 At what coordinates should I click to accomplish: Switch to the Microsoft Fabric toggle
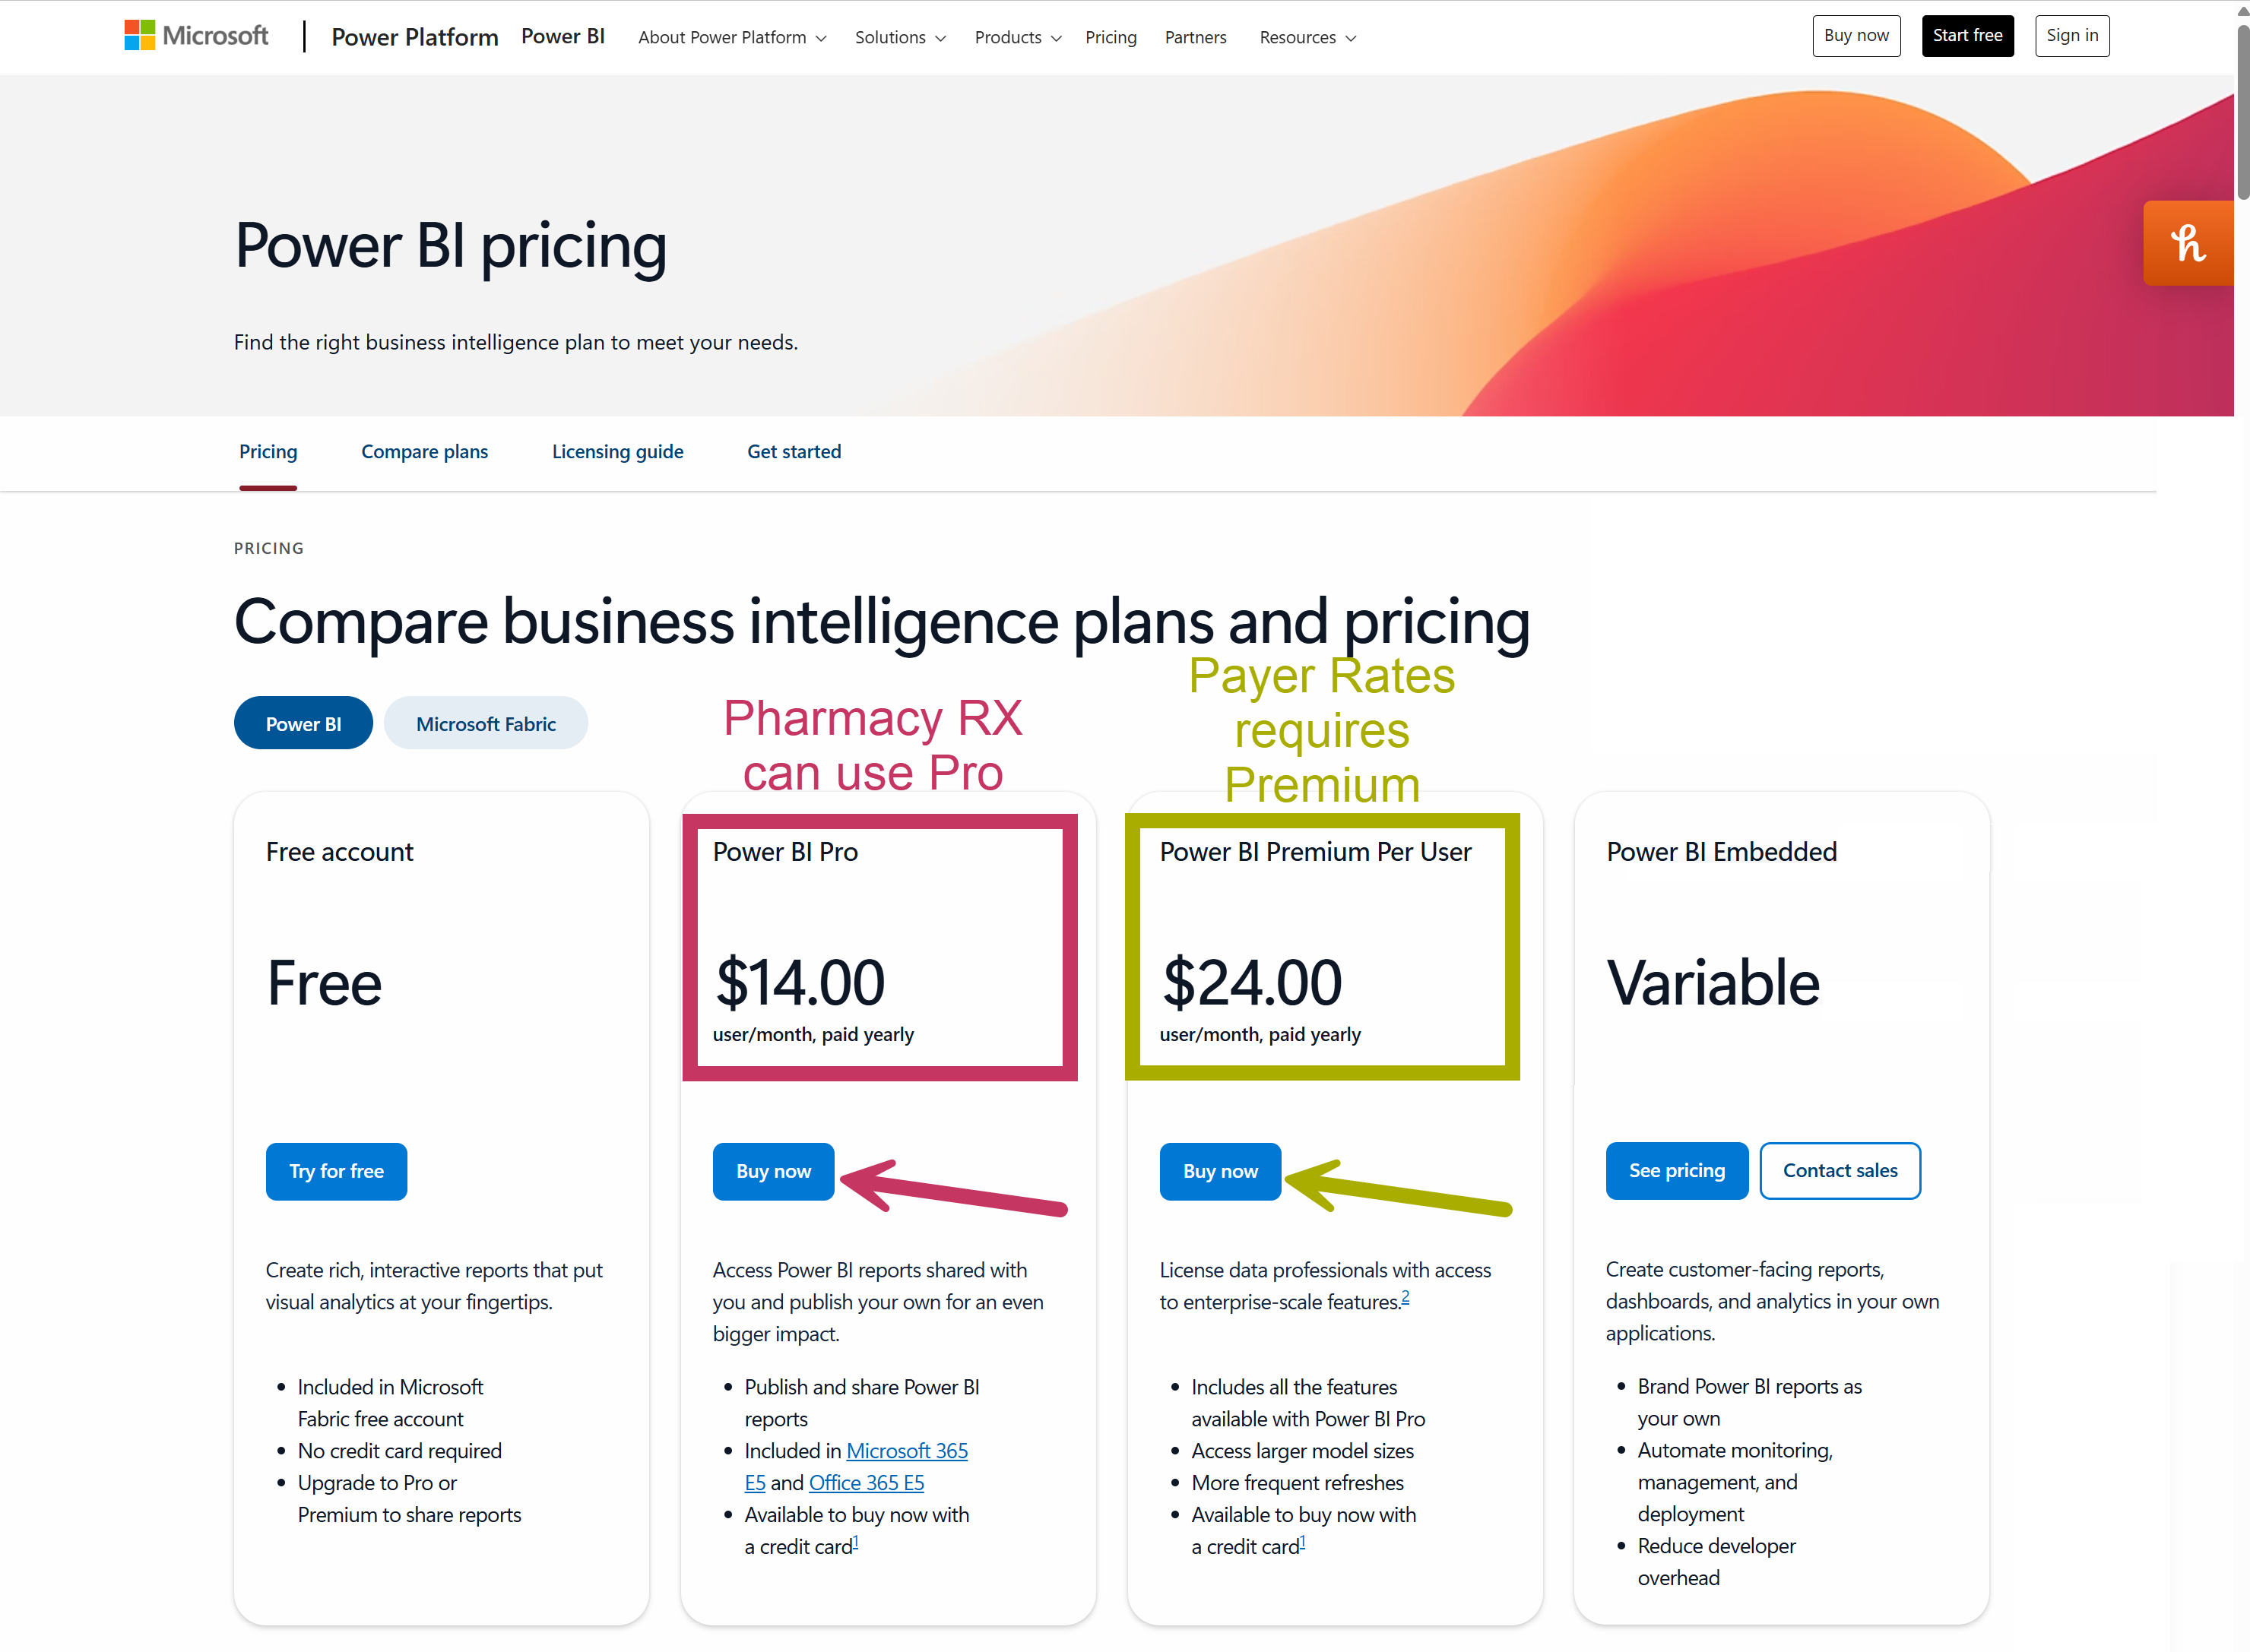(485, 723)
